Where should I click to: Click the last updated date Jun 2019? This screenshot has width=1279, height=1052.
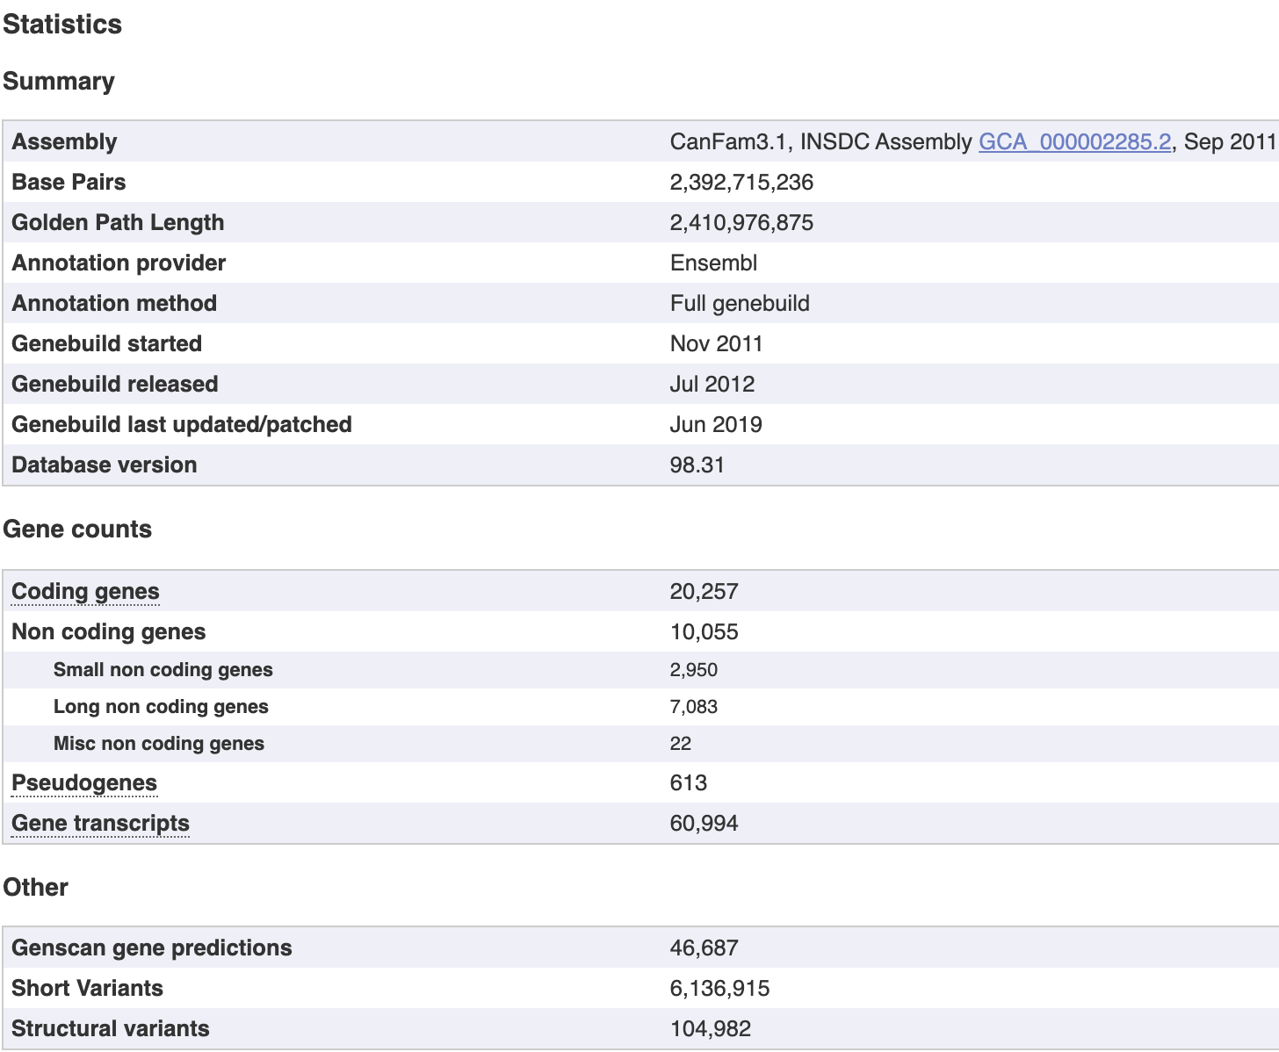point(716,424)
